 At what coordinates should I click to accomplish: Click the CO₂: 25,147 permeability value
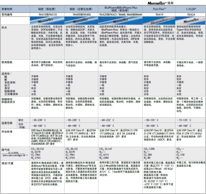pos(106,149)
